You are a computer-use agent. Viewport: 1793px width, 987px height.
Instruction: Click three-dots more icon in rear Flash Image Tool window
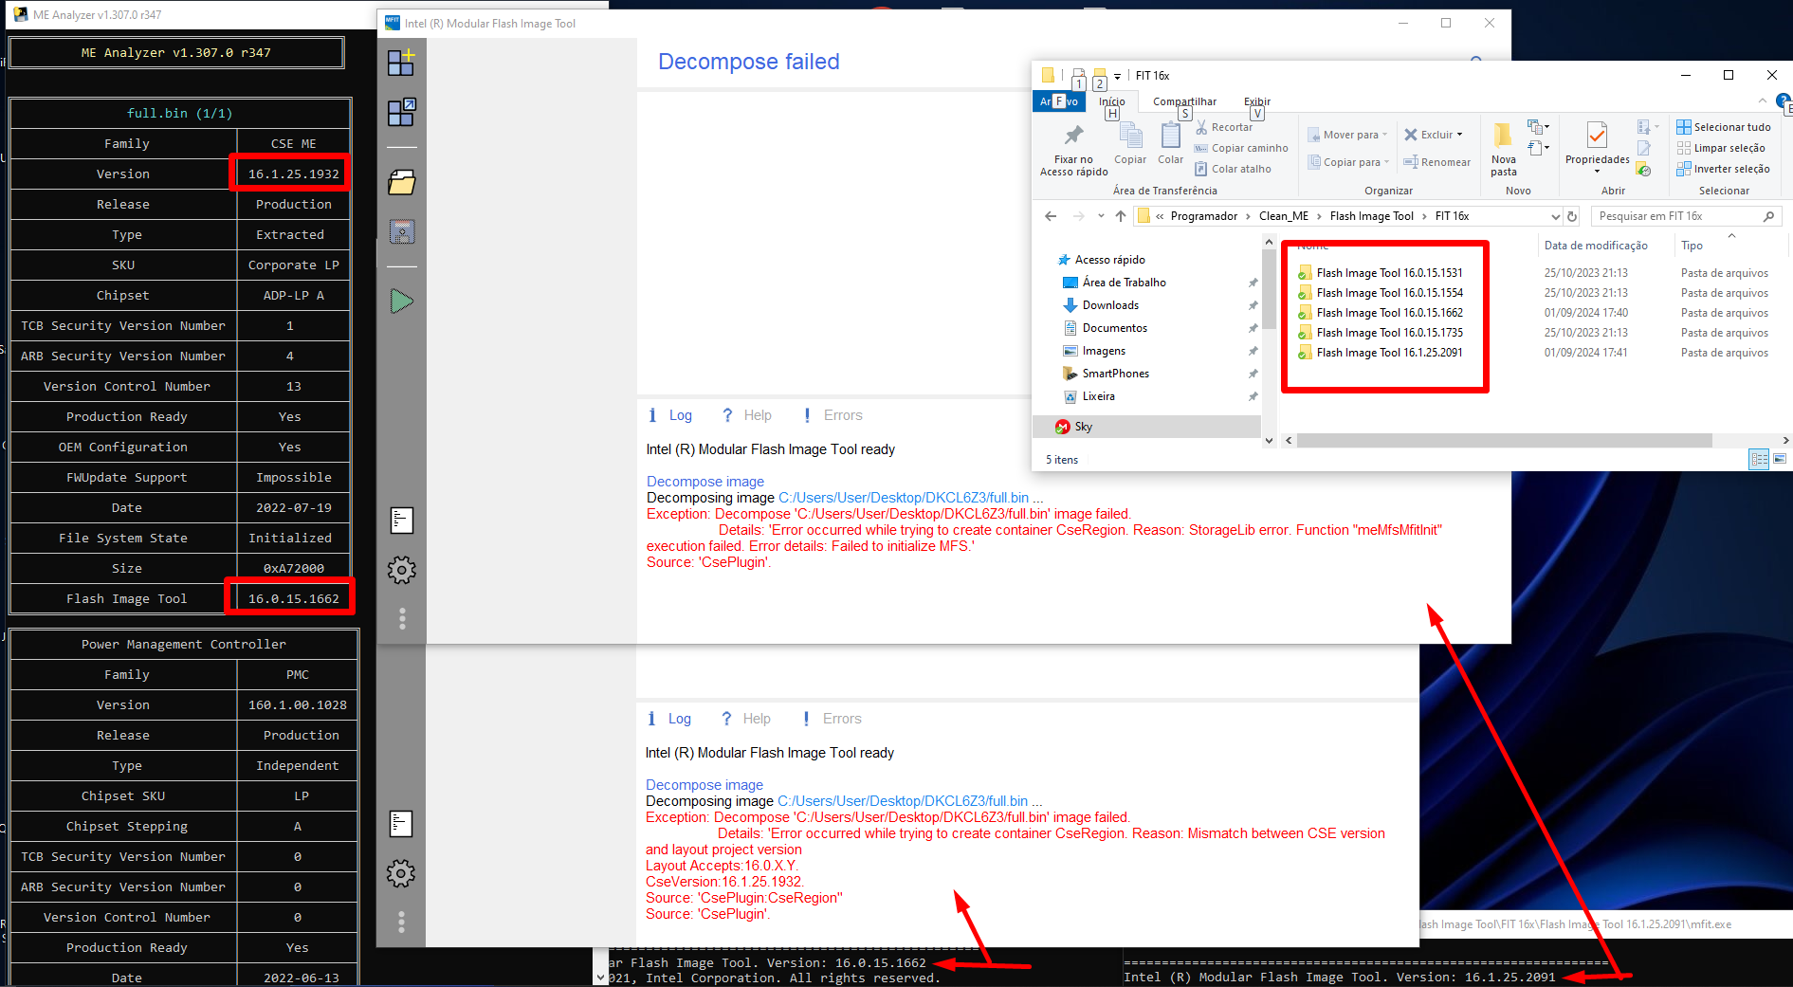[x=401, y=923]
